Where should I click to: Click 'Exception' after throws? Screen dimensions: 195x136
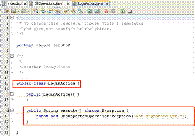pos(113,110)
